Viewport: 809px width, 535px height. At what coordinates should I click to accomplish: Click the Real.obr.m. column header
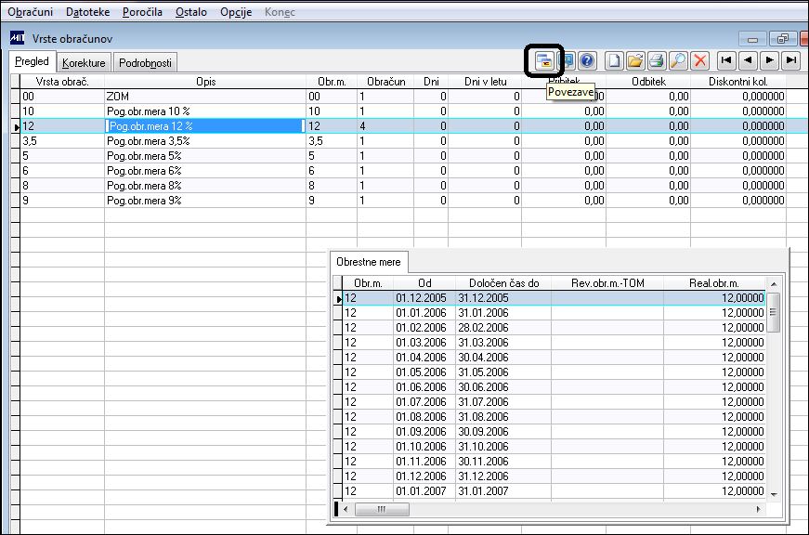pos(714,283)
